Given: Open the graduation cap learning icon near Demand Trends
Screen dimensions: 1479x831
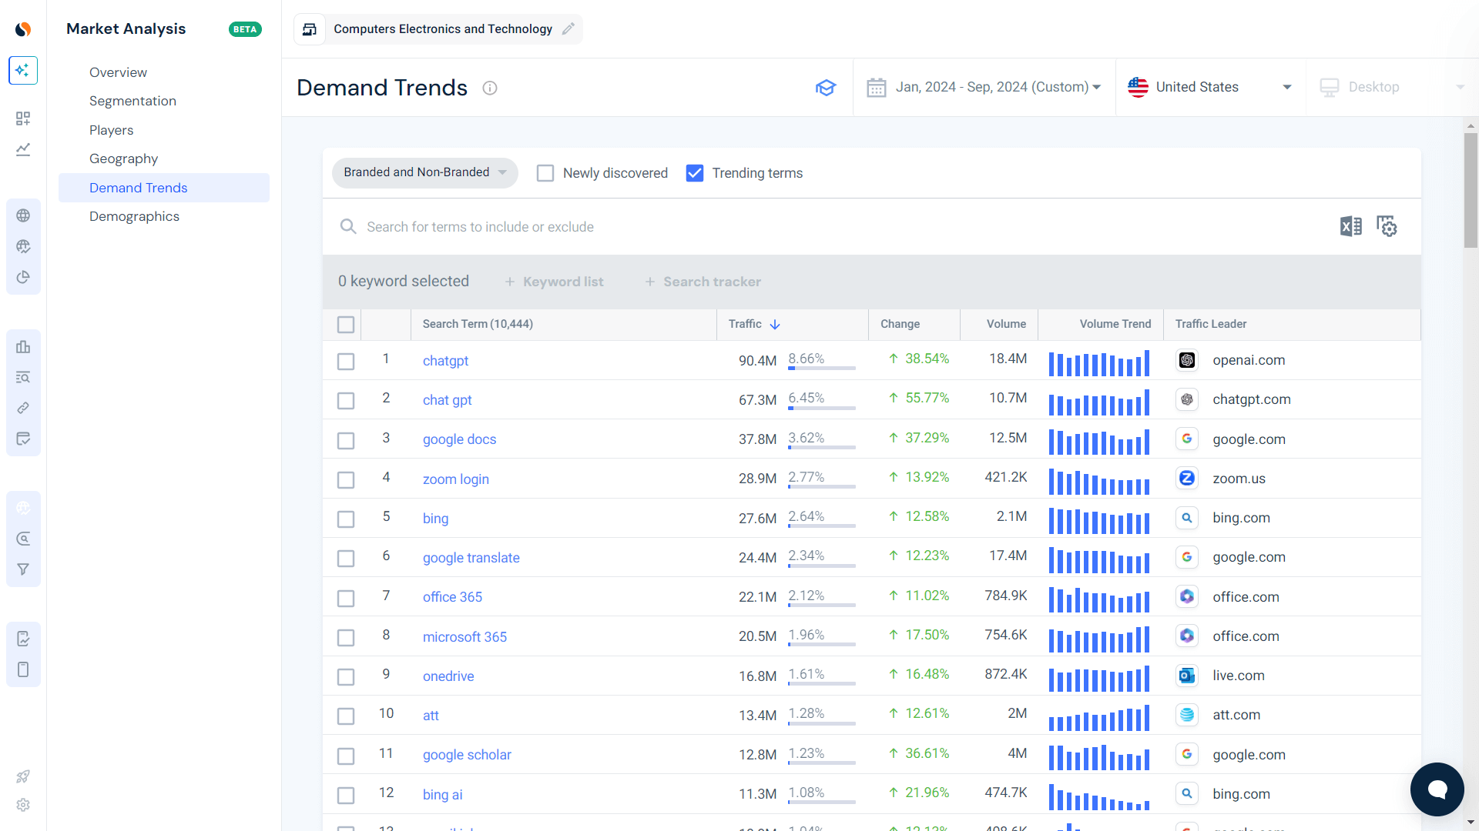Looking at the screenshot, I should point(826,87).
